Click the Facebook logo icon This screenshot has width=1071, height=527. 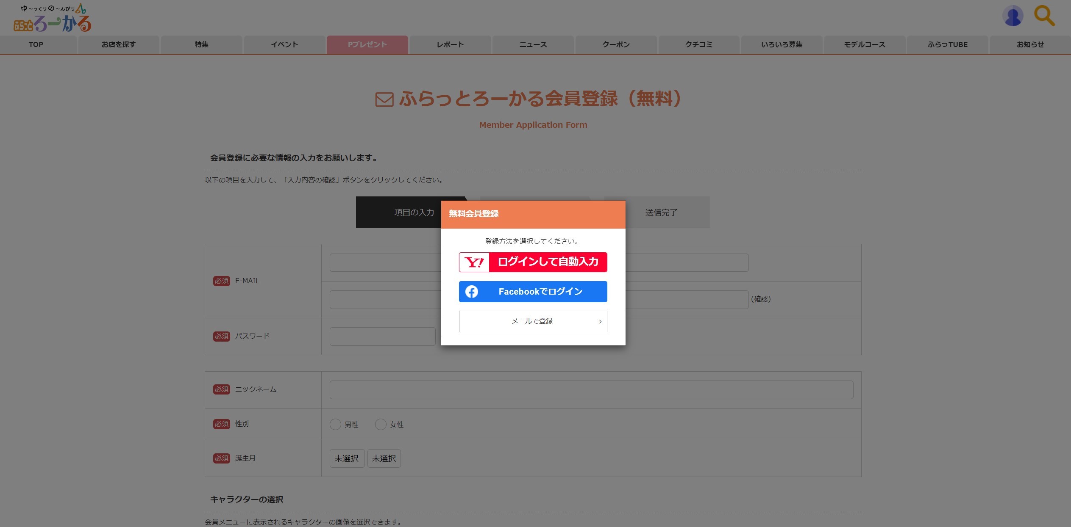[472, 292]
